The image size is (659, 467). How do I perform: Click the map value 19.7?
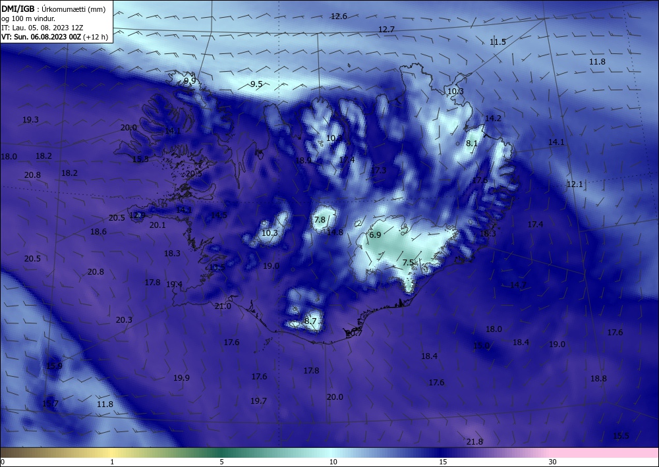[x=258, y=401]
